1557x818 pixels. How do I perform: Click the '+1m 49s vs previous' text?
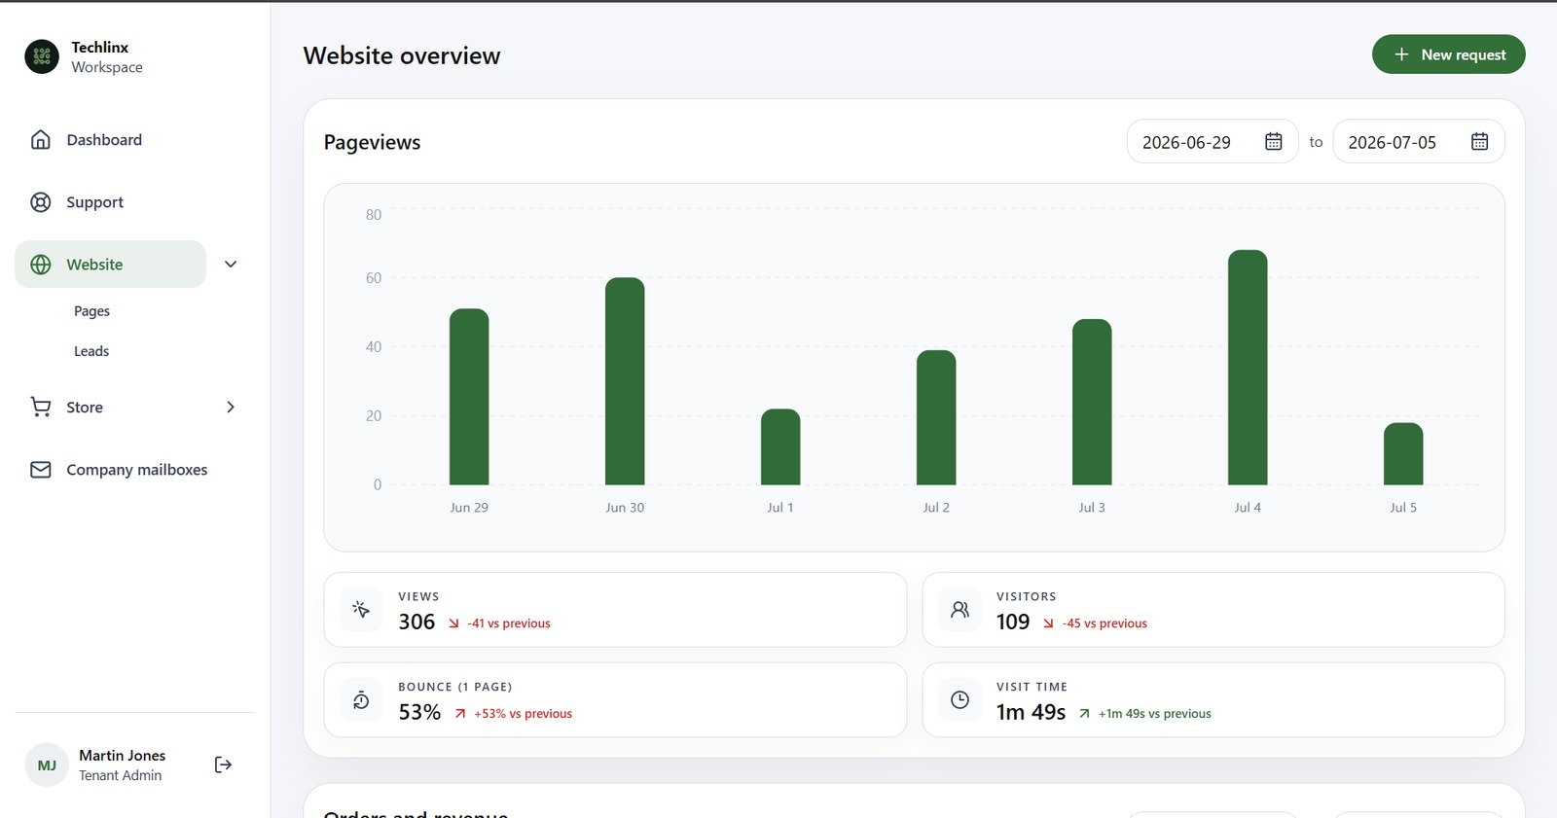[x=1155, y=714]
